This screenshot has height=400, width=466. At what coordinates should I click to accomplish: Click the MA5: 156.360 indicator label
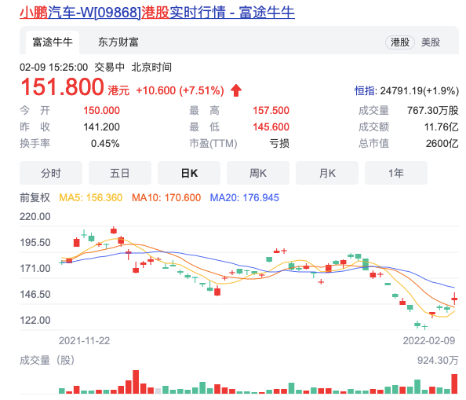click(91, 197)
